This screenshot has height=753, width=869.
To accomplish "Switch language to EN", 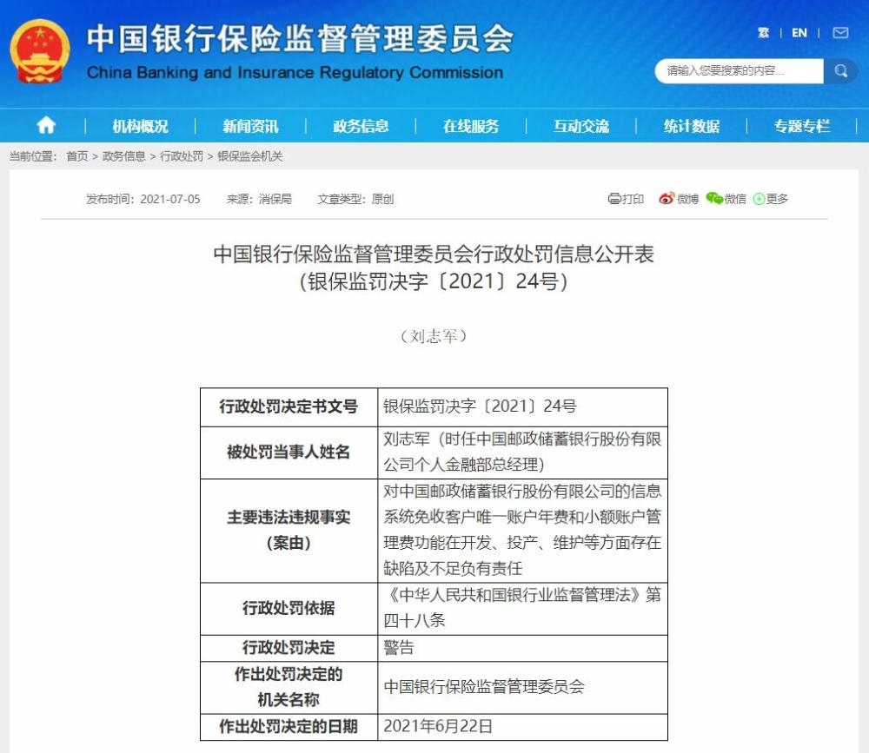I will pos(799,33).
